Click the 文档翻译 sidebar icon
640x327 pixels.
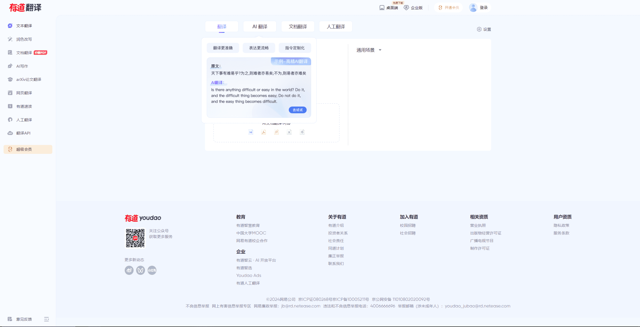click(x=10, y=53)
